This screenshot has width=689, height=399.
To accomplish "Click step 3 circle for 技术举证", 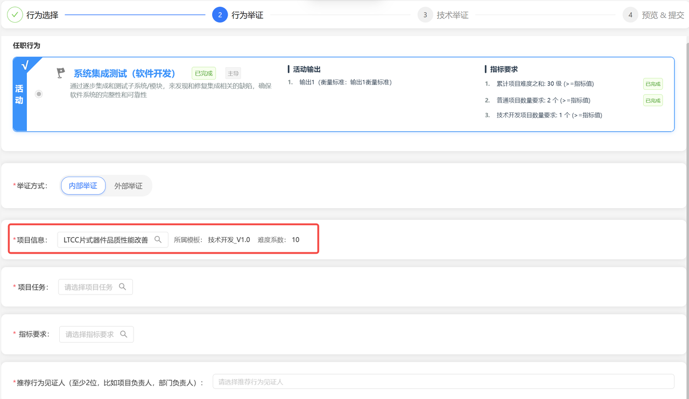I will tap(425, 15).
